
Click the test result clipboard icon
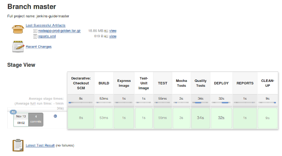coord(18,145)
